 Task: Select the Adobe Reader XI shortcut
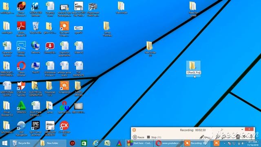pyautogui.click(x=21, y=29)
